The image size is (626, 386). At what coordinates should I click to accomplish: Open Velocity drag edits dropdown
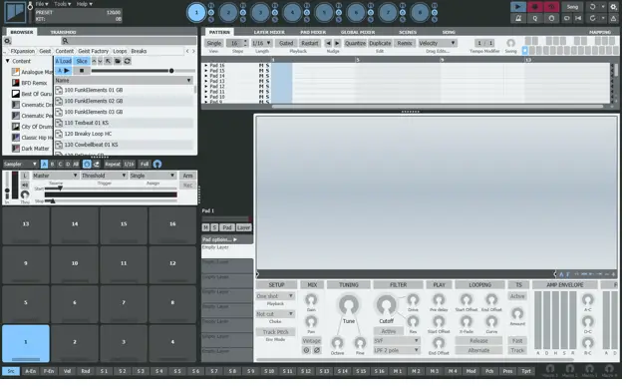tap(437, 43)
